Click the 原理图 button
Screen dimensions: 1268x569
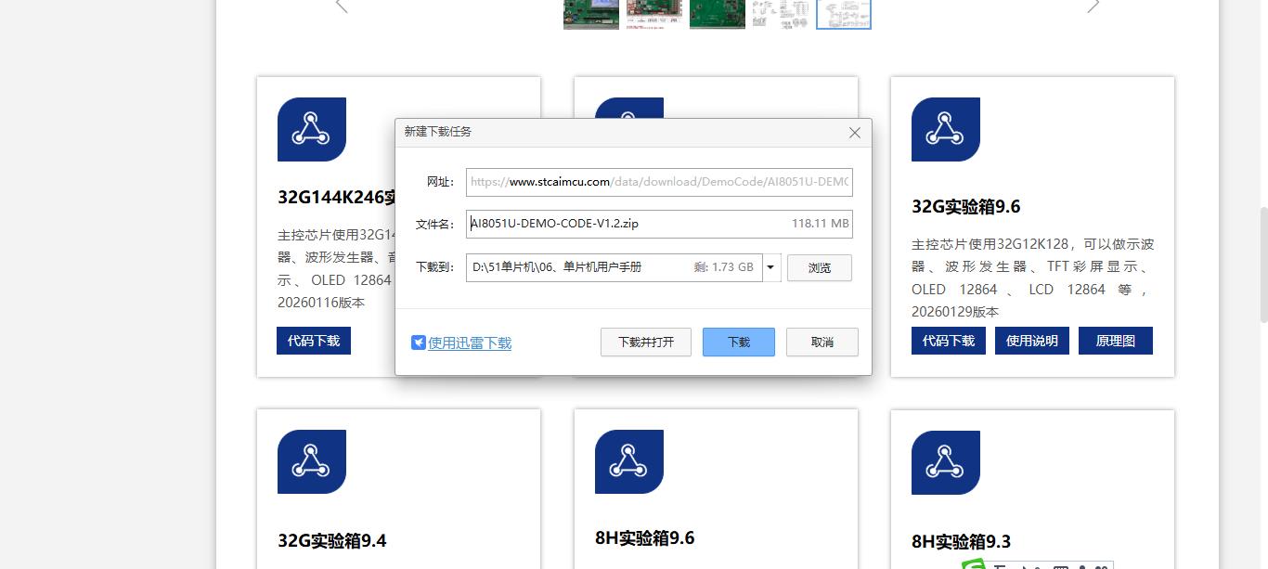pos(1115,340)
